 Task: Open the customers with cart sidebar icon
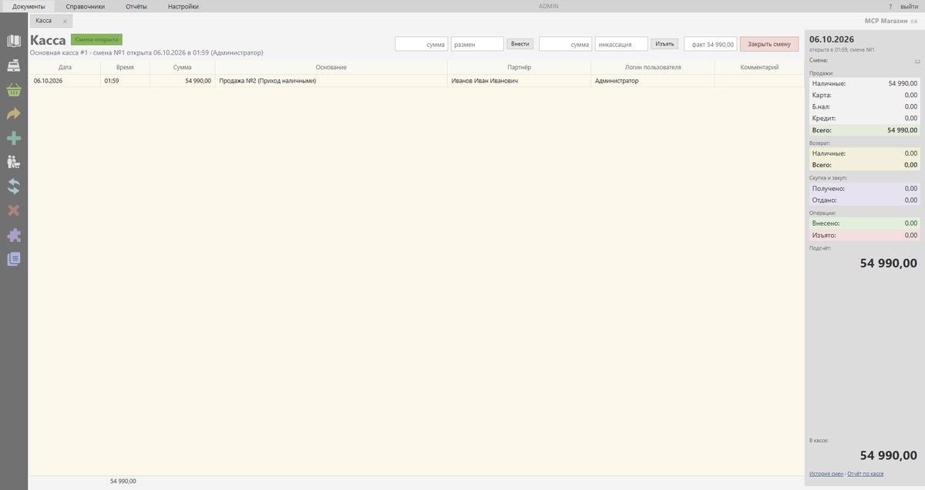click(14, 163)
